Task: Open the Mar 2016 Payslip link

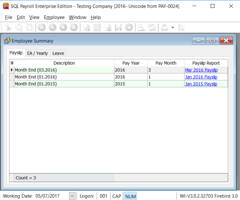Action: pos(201,70)
